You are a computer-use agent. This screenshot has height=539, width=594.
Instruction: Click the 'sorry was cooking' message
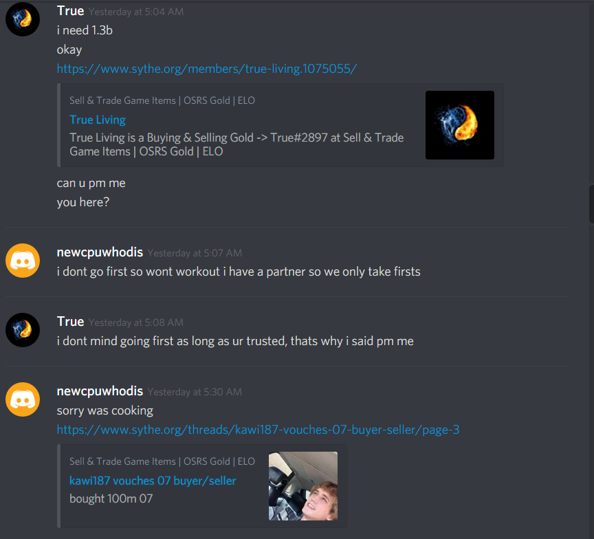(105, 410)
